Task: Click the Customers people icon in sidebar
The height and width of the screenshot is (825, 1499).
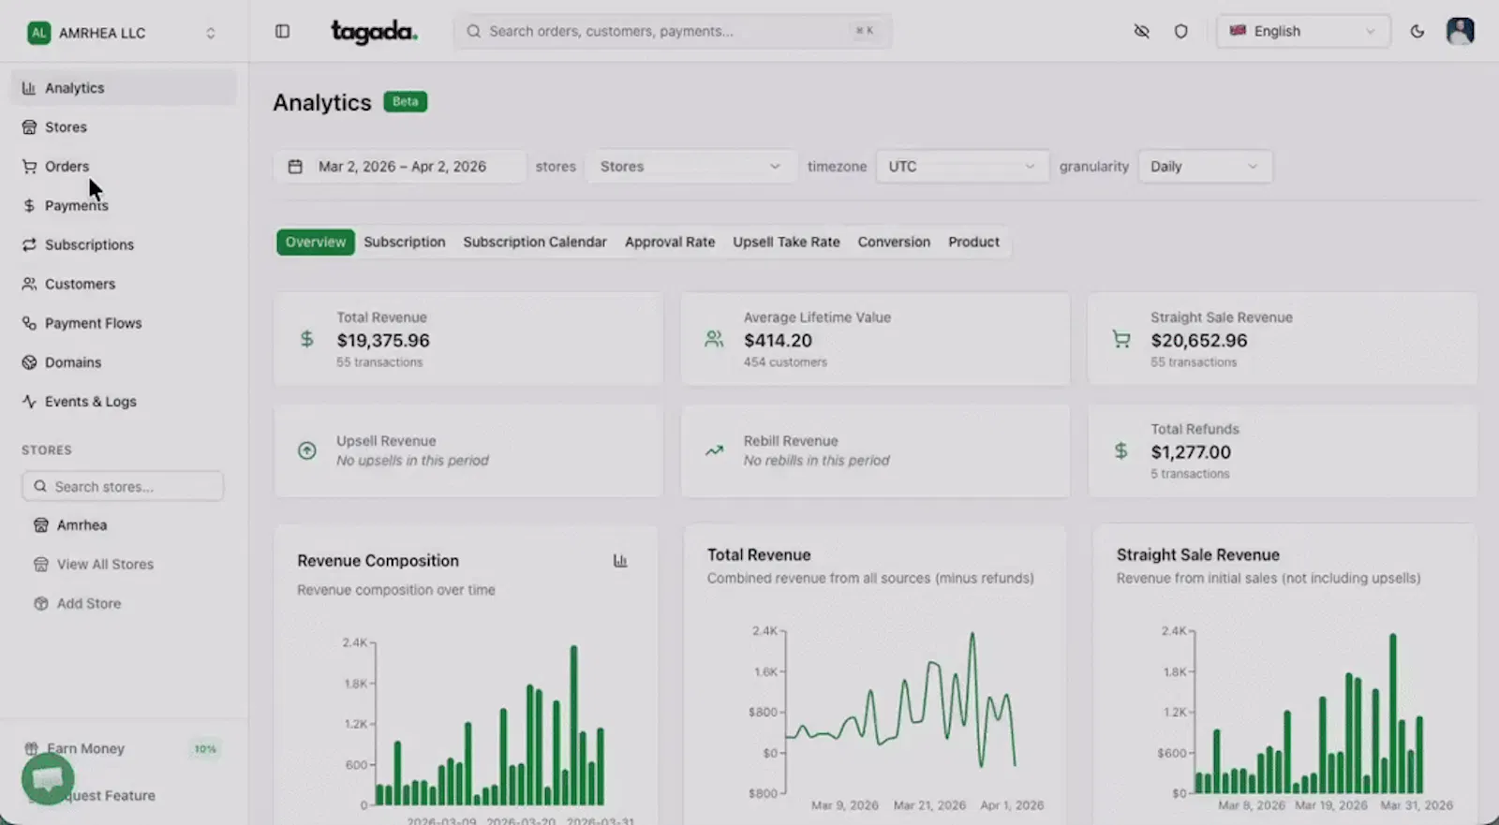Action: click(29, 284)
